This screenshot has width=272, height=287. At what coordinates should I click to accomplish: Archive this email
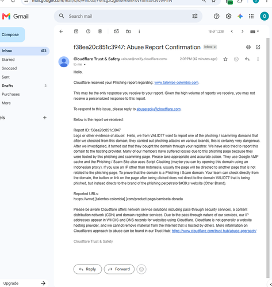coord(76,32)
